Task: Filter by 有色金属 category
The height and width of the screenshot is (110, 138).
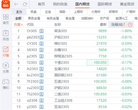Action: coord(53,18)
